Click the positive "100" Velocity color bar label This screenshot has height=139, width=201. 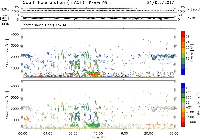pos(189,98)
